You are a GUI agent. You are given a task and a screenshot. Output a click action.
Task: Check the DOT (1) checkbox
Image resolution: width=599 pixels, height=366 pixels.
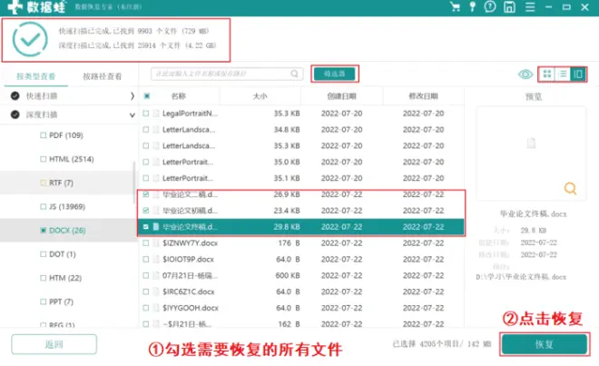[44, 254]
